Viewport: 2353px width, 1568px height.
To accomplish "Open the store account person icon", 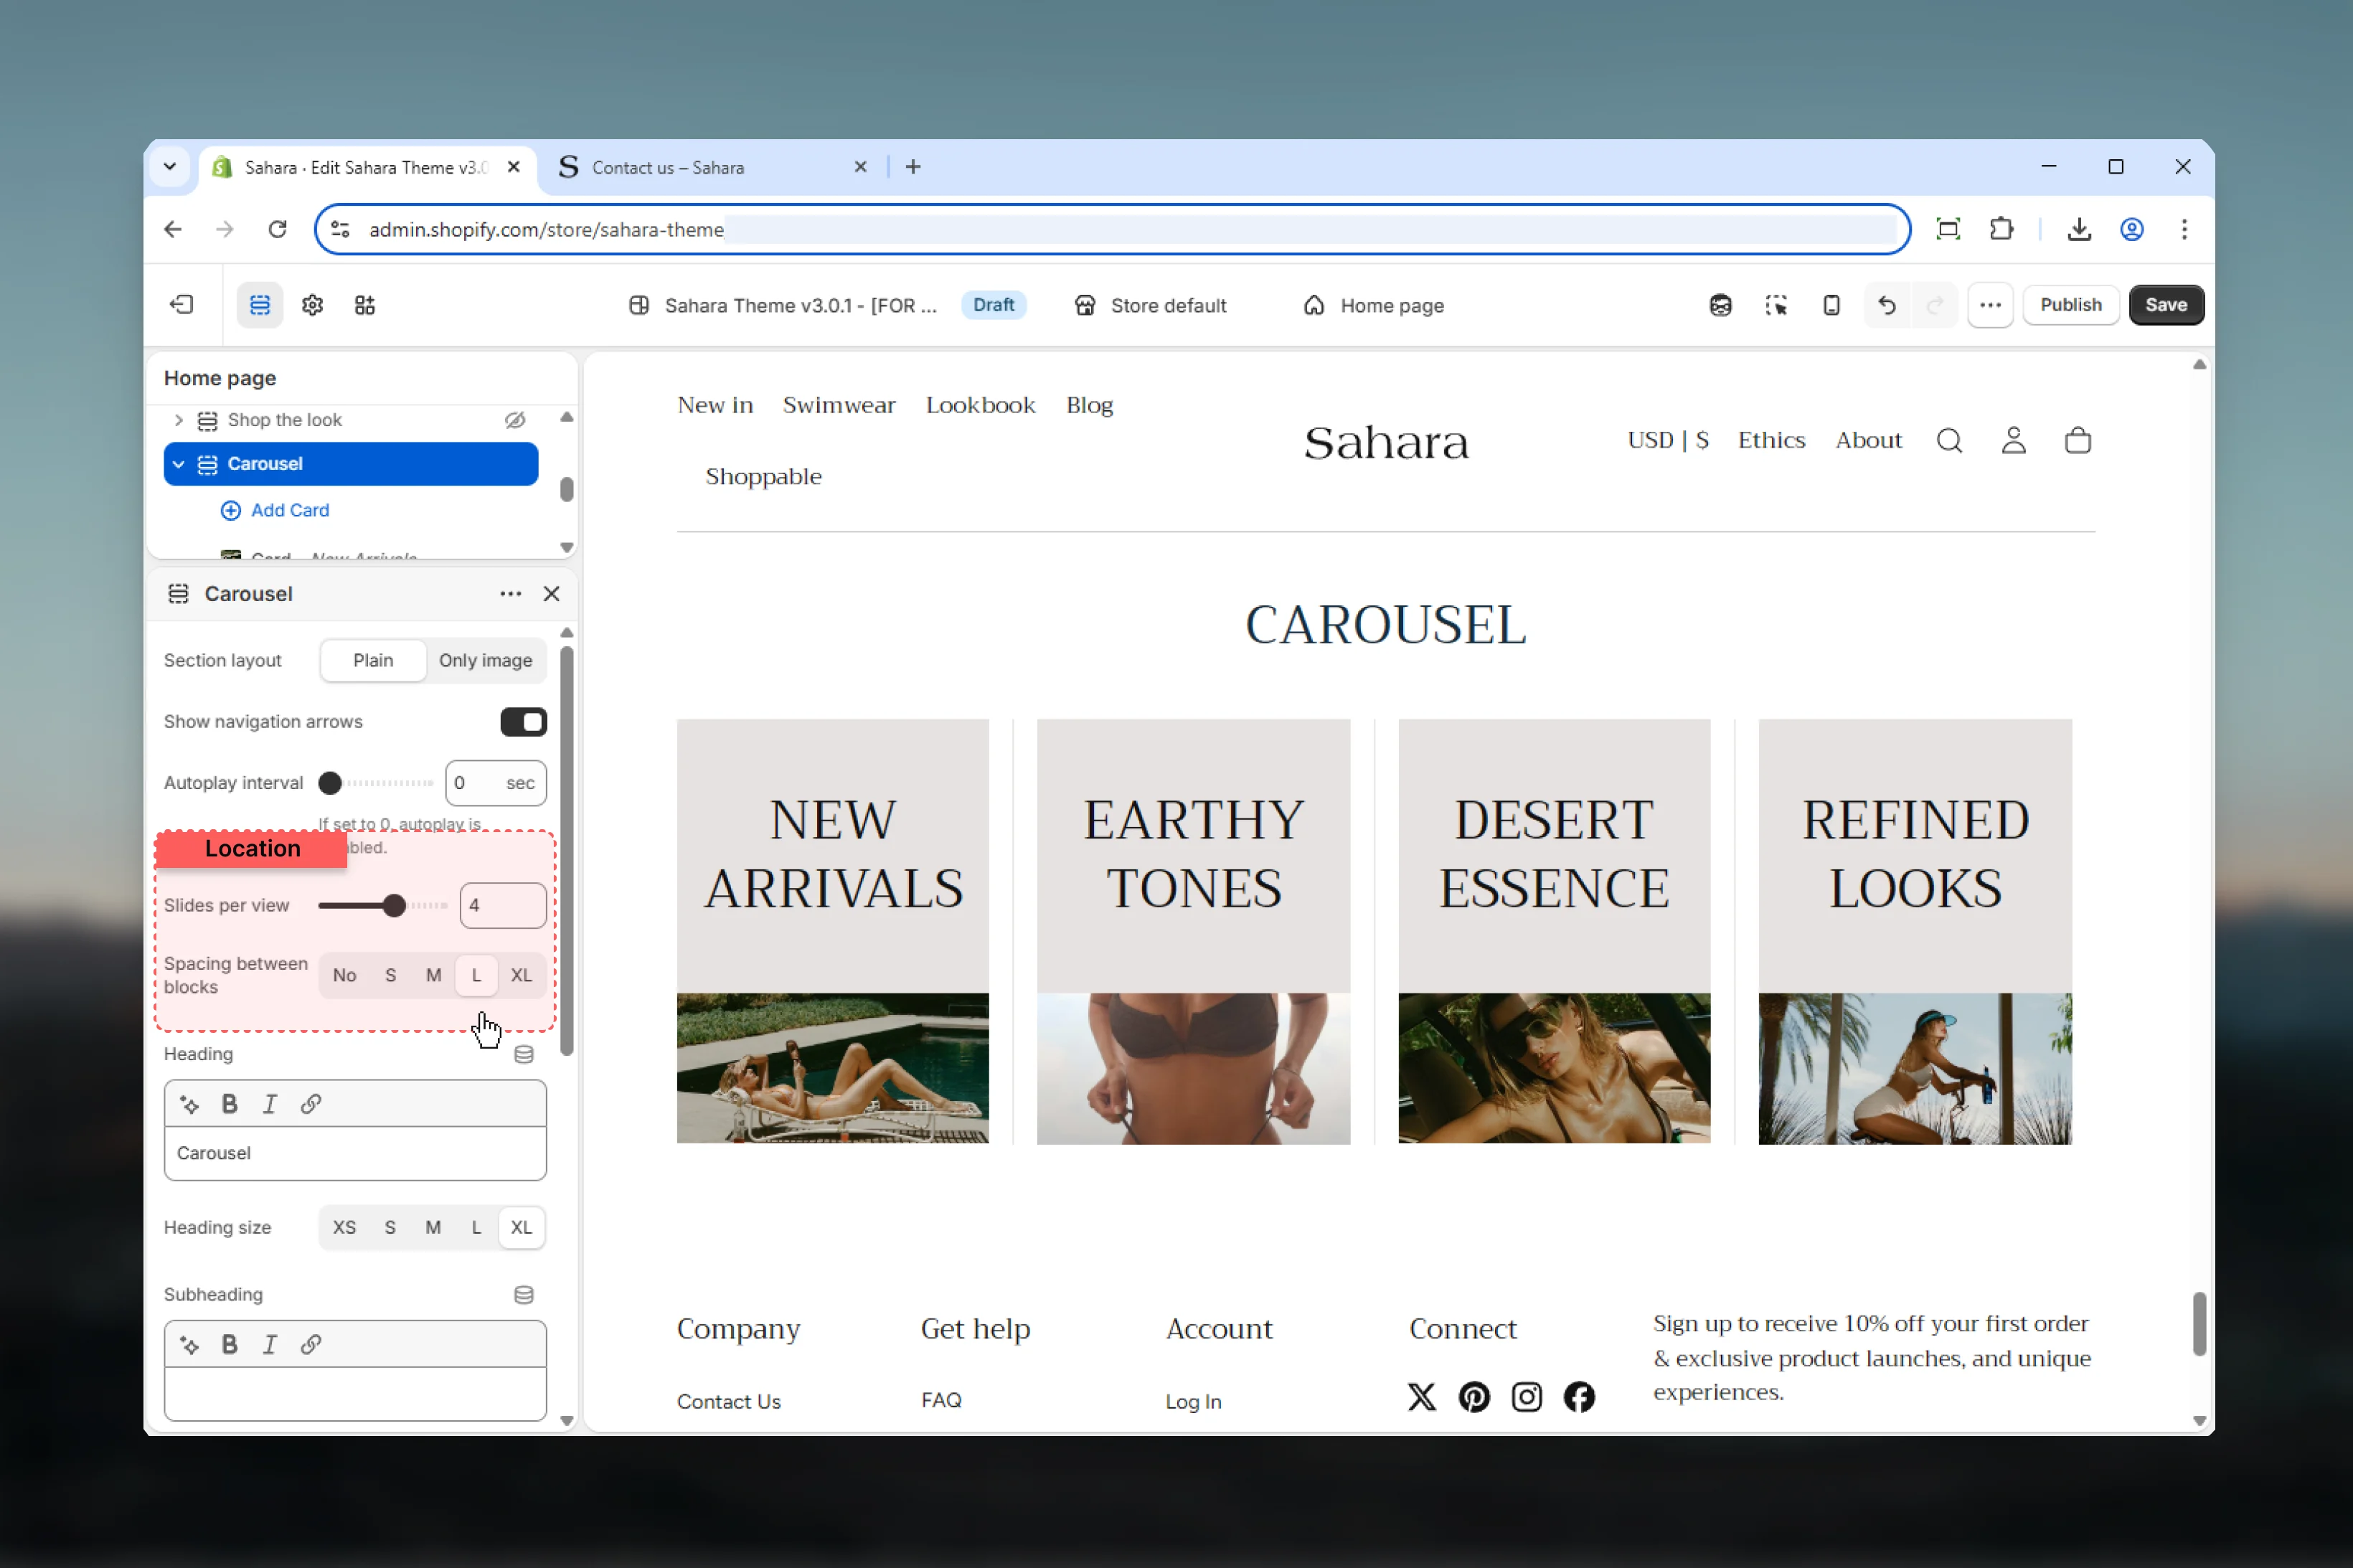I will (2013, 441).
